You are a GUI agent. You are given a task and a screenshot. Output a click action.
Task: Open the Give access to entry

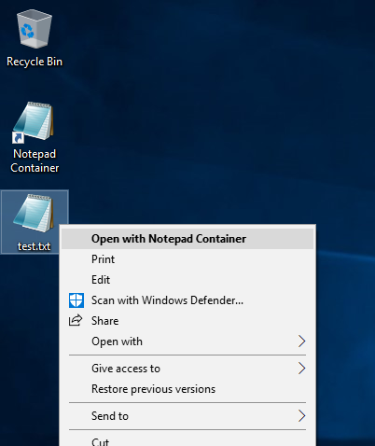coord(187,369)
